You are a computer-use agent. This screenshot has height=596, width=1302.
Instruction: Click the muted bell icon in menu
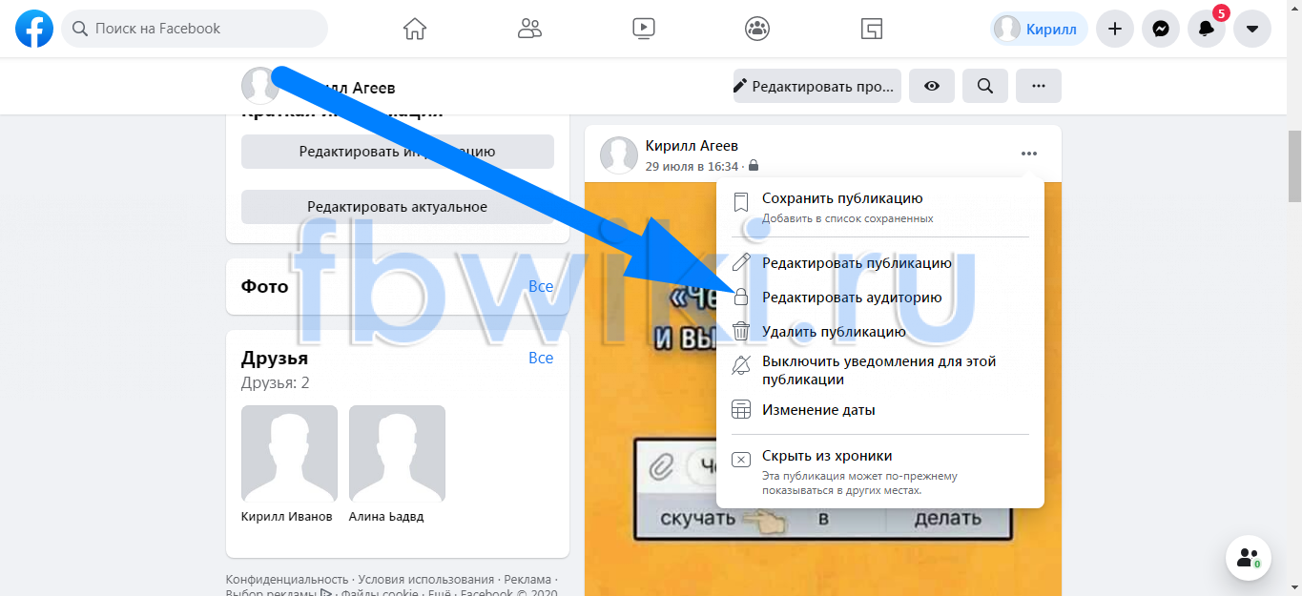tap(741, 365)
